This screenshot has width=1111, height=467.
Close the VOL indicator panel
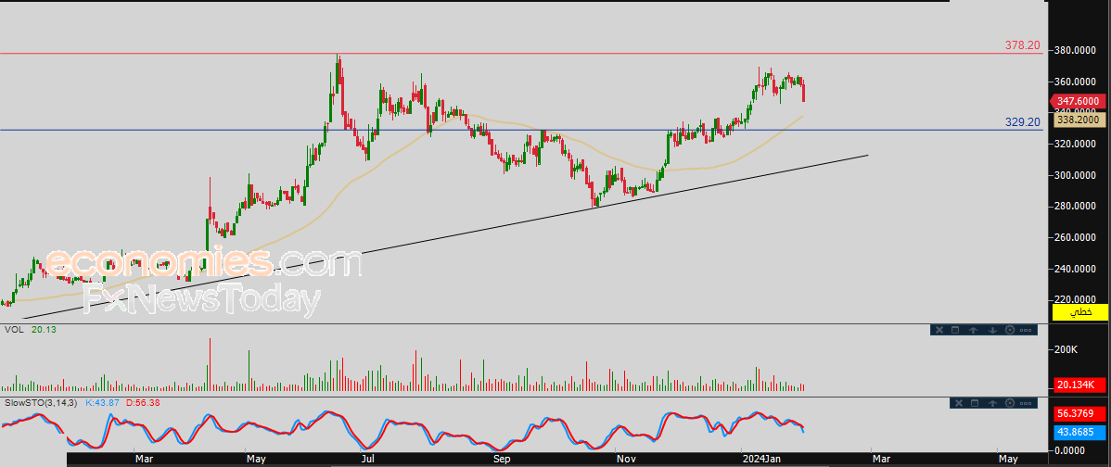pos(939,330)
